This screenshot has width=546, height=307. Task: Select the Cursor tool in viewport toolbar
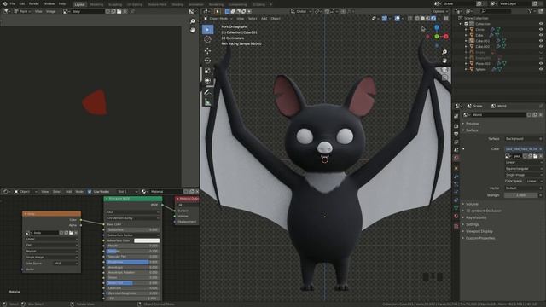click(x=207, y=39)
